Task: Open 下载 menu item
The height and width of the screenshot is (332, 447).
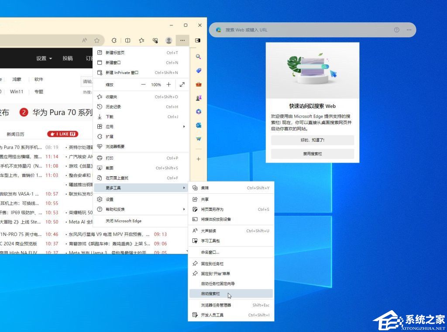Action: coord(141,117)
